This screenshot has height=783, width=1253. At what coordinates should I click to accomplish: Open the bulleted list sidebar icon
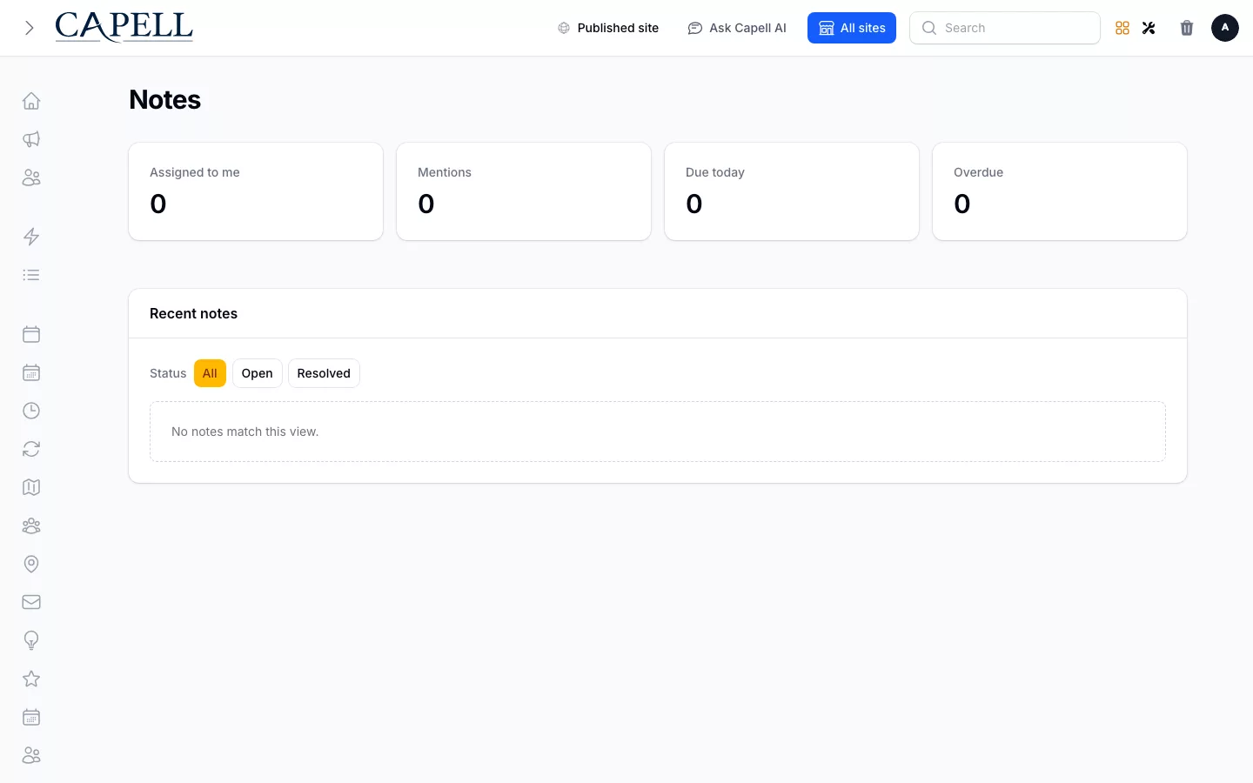pyautogui.click(x=31, y=275)
